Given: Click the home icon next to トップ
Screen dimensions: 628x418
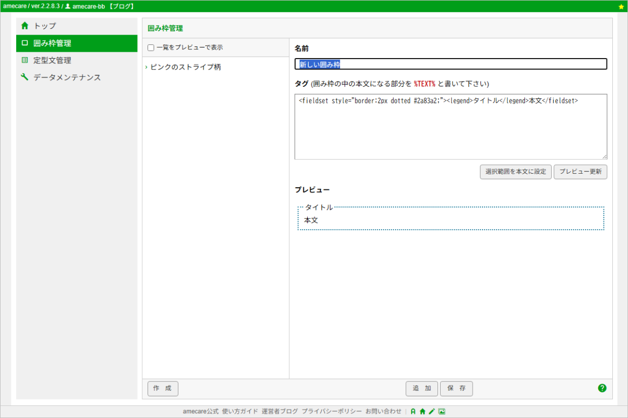Looking at the screenshot, I should (x=25, y=26).
